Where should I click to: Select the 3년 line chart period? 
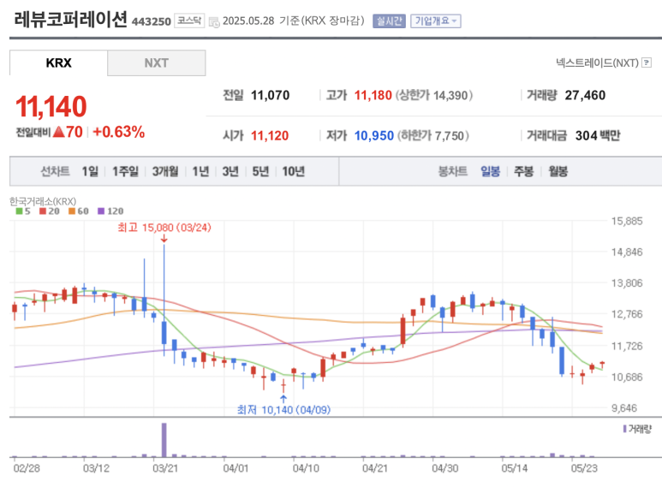[230, 171]
